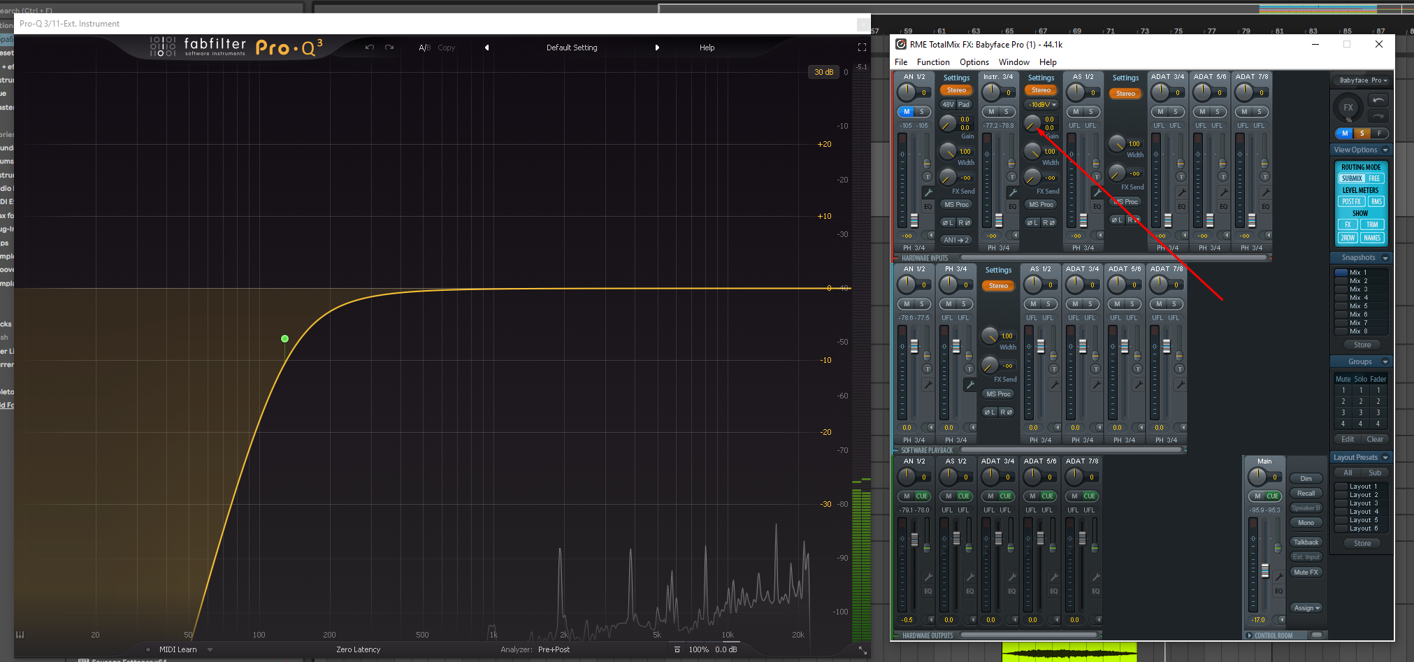Screen dimensions: 1414x662
Task: Click the fader of hardware output AN 1/2
Action: pyautogui.click(x=914, y=538)
